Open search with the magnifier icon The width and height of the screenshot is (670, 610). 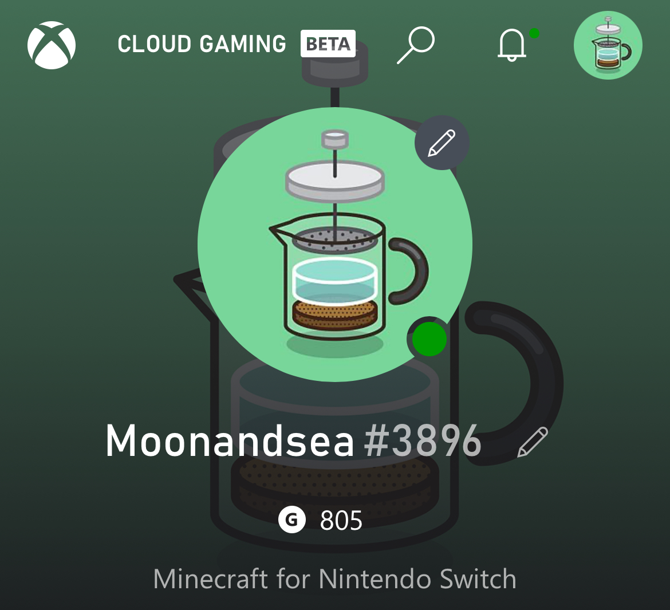416,45
